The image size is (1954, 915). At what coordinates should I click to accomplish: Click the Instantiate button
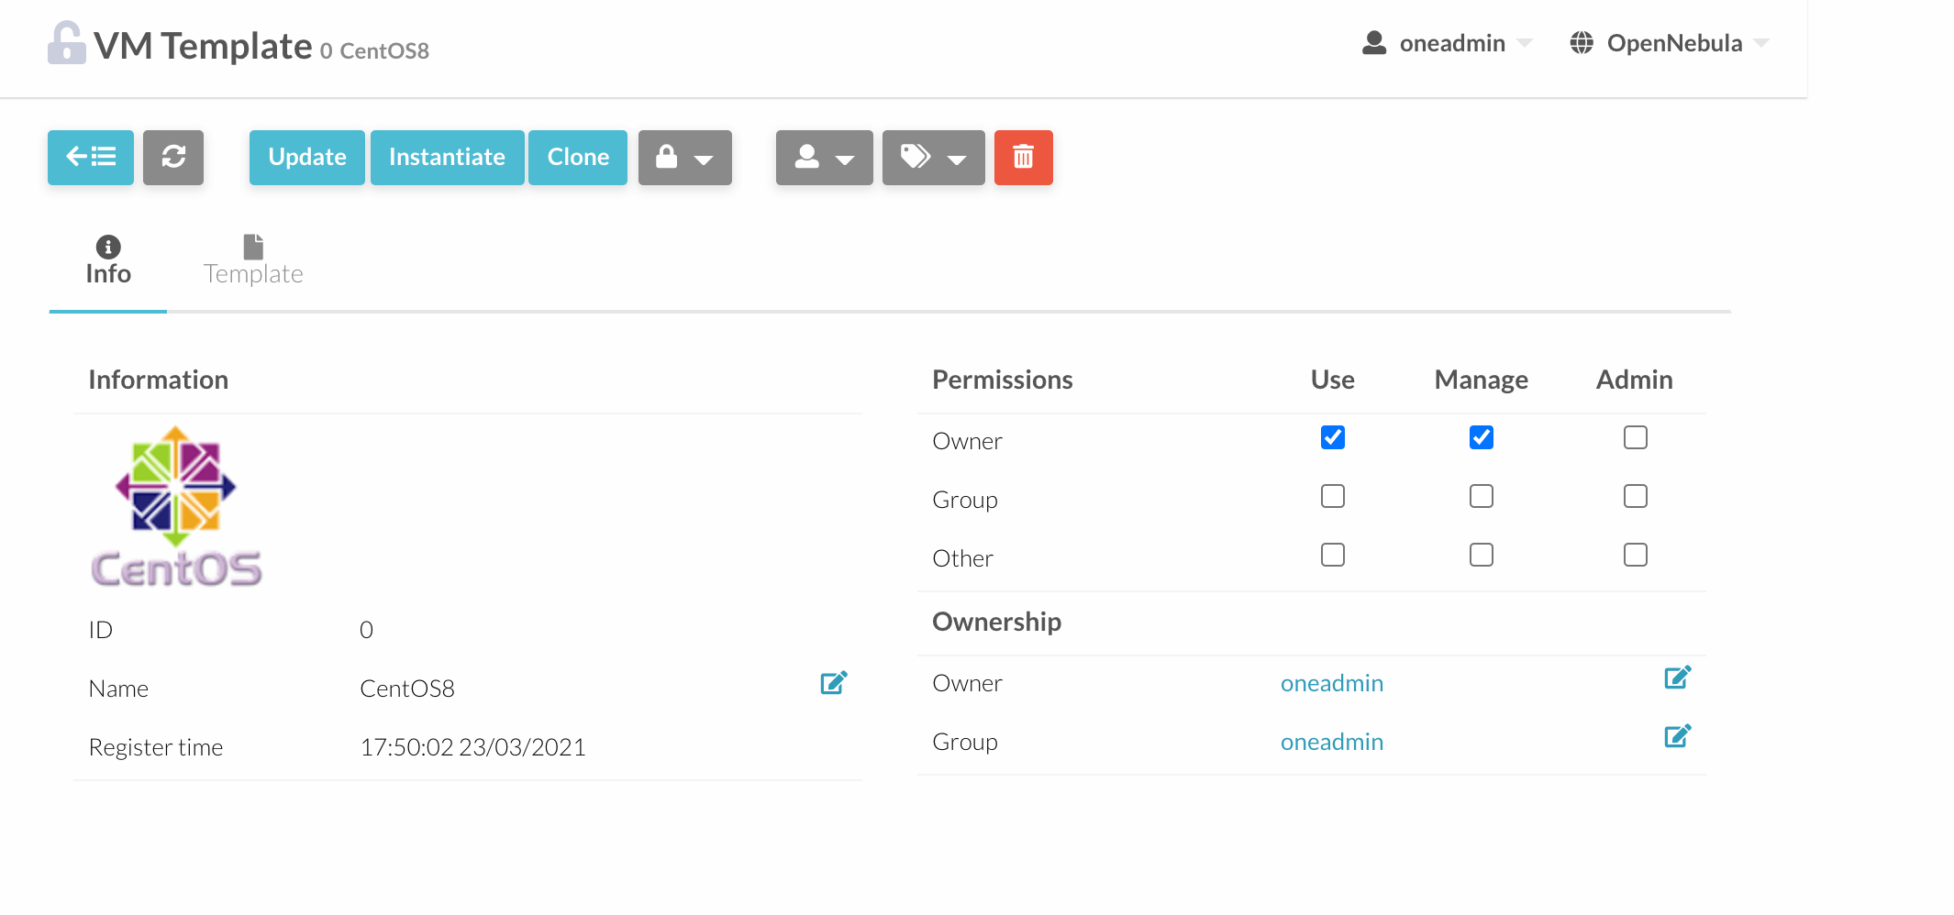448,158
